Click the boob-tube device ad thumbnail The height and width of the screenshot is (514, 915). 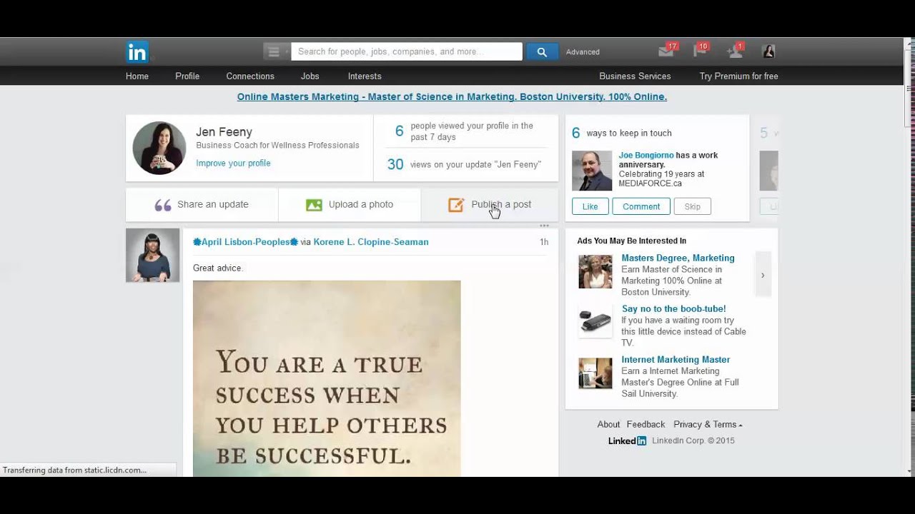595,322
